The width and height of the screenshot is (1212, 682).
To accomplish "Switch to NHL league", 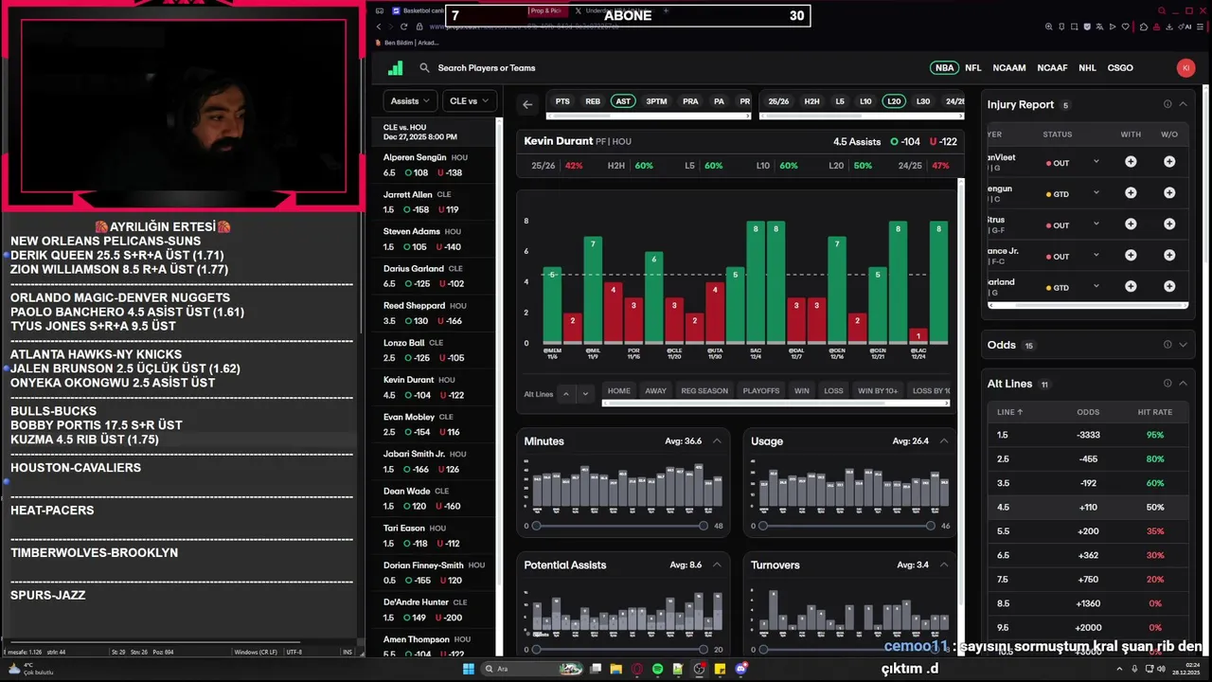I will tap(1087, 68).
